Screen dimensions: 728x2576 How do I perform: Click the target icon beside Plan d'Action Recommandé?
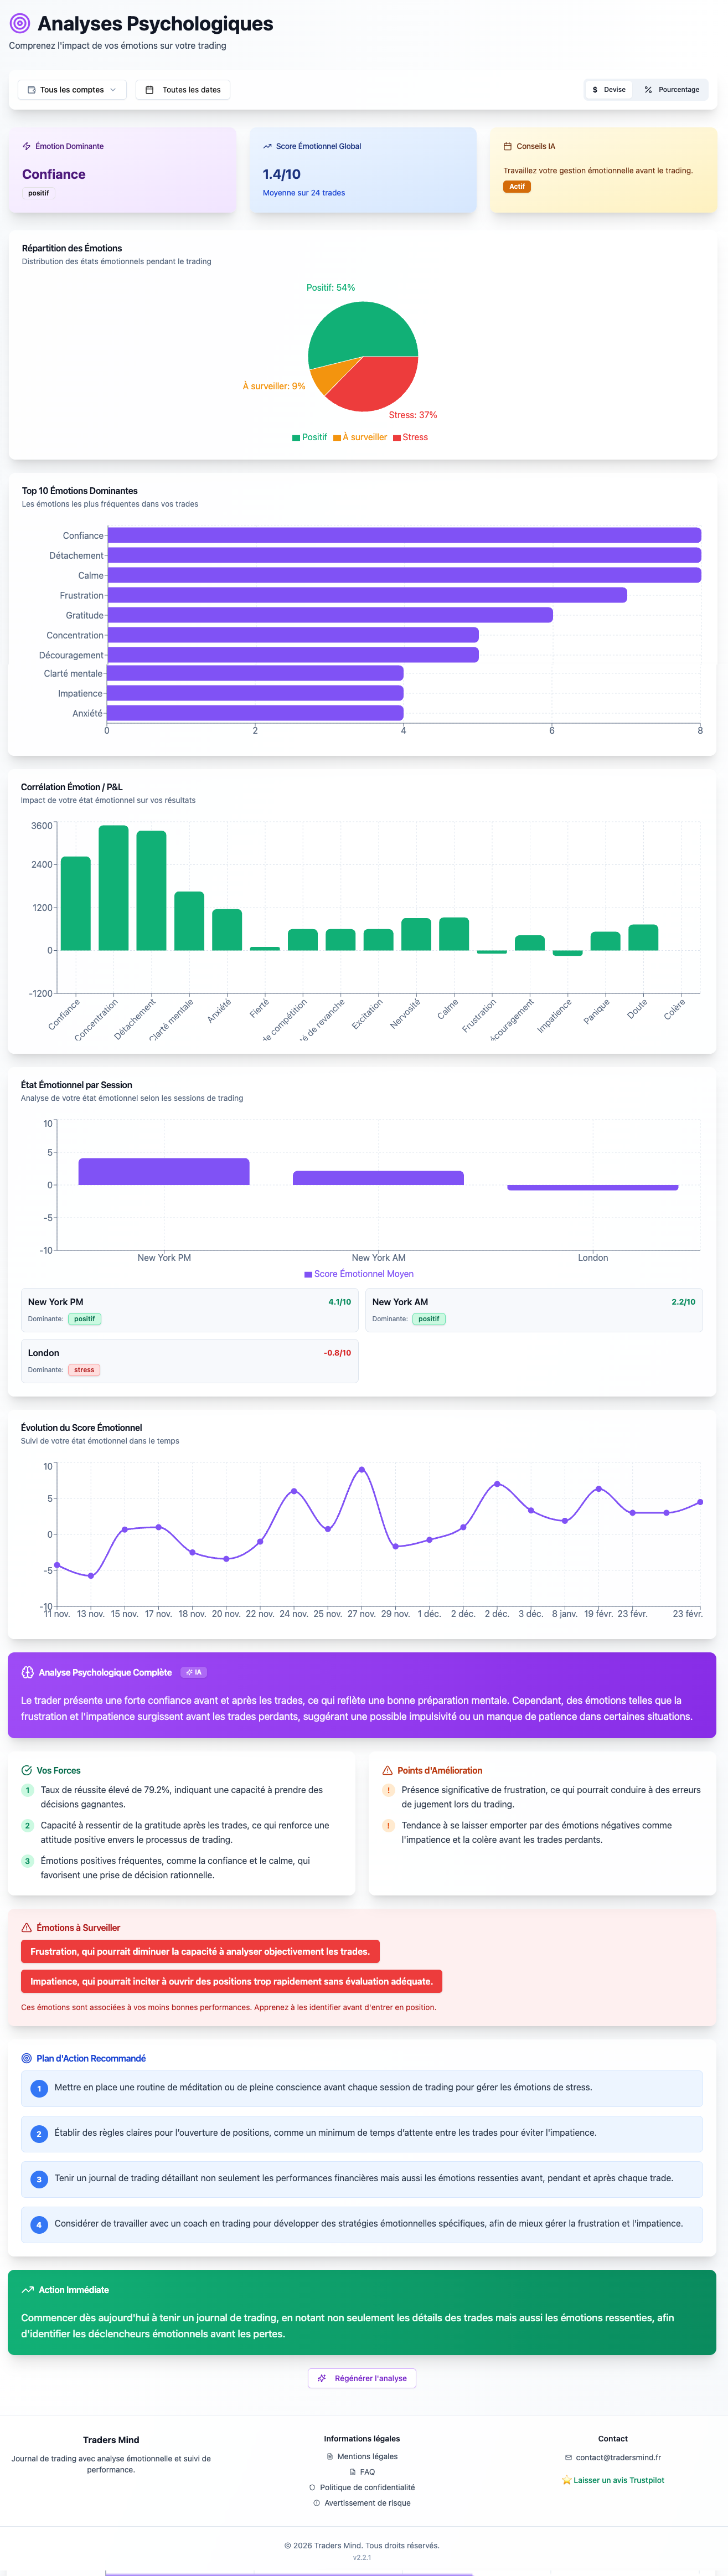(26, 2058)
